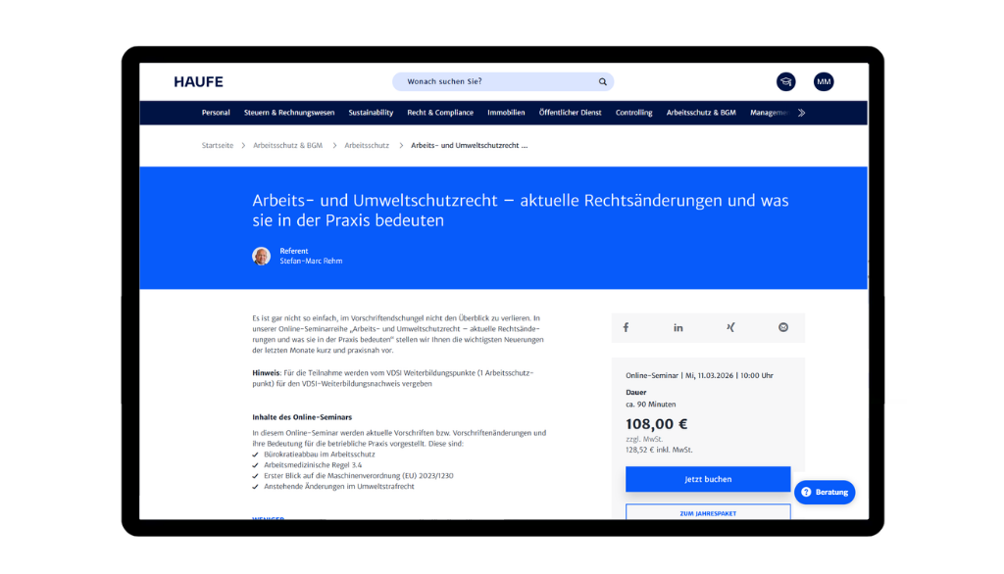Screen dimensions: 1004x574
Task: Share seminar on Facebook
Action: tap(626, 327)
